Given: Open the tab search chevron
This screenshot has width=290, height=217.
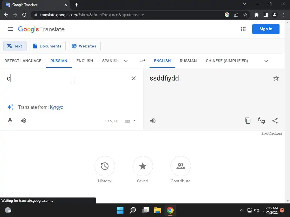Looking at the screenshot, I should point(244,4).
